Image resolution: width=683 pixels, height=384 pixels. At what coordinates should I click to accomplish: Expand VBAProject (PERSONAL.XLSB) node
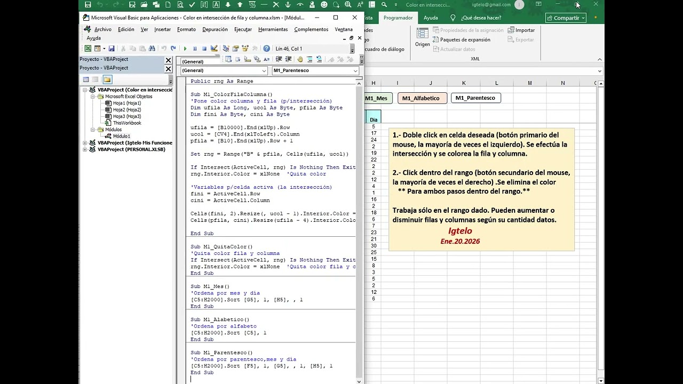[85, 149]
